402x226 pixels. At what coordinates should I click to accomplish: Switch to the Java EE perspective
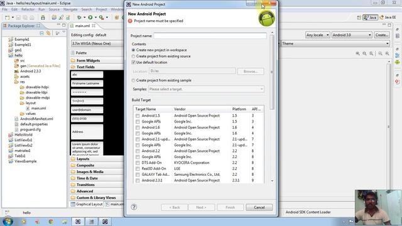388,18
